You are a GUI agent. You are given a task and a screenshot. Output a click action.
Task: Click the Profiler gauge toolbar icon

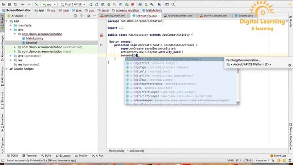pos(120,4)
